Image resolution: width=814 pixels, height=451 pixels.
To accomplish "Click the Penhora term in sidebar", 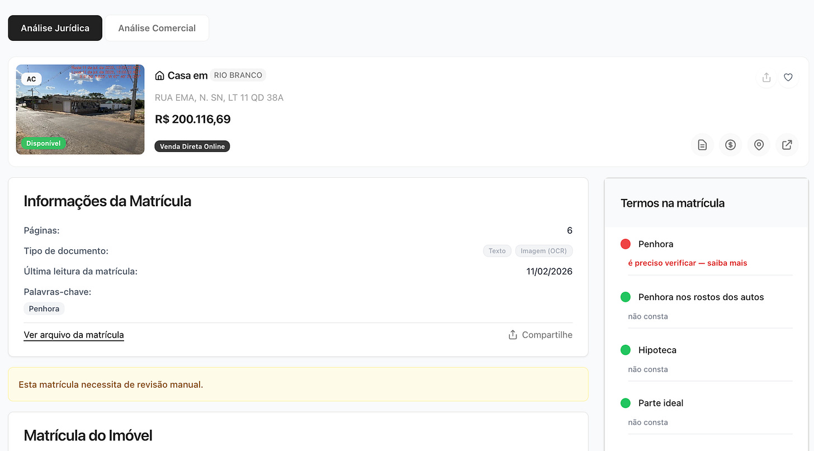I will (656, 244).
